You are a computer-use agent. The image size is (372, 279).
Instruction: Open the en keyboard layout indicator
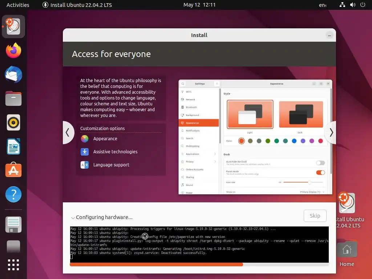click(x=323, y=5)
